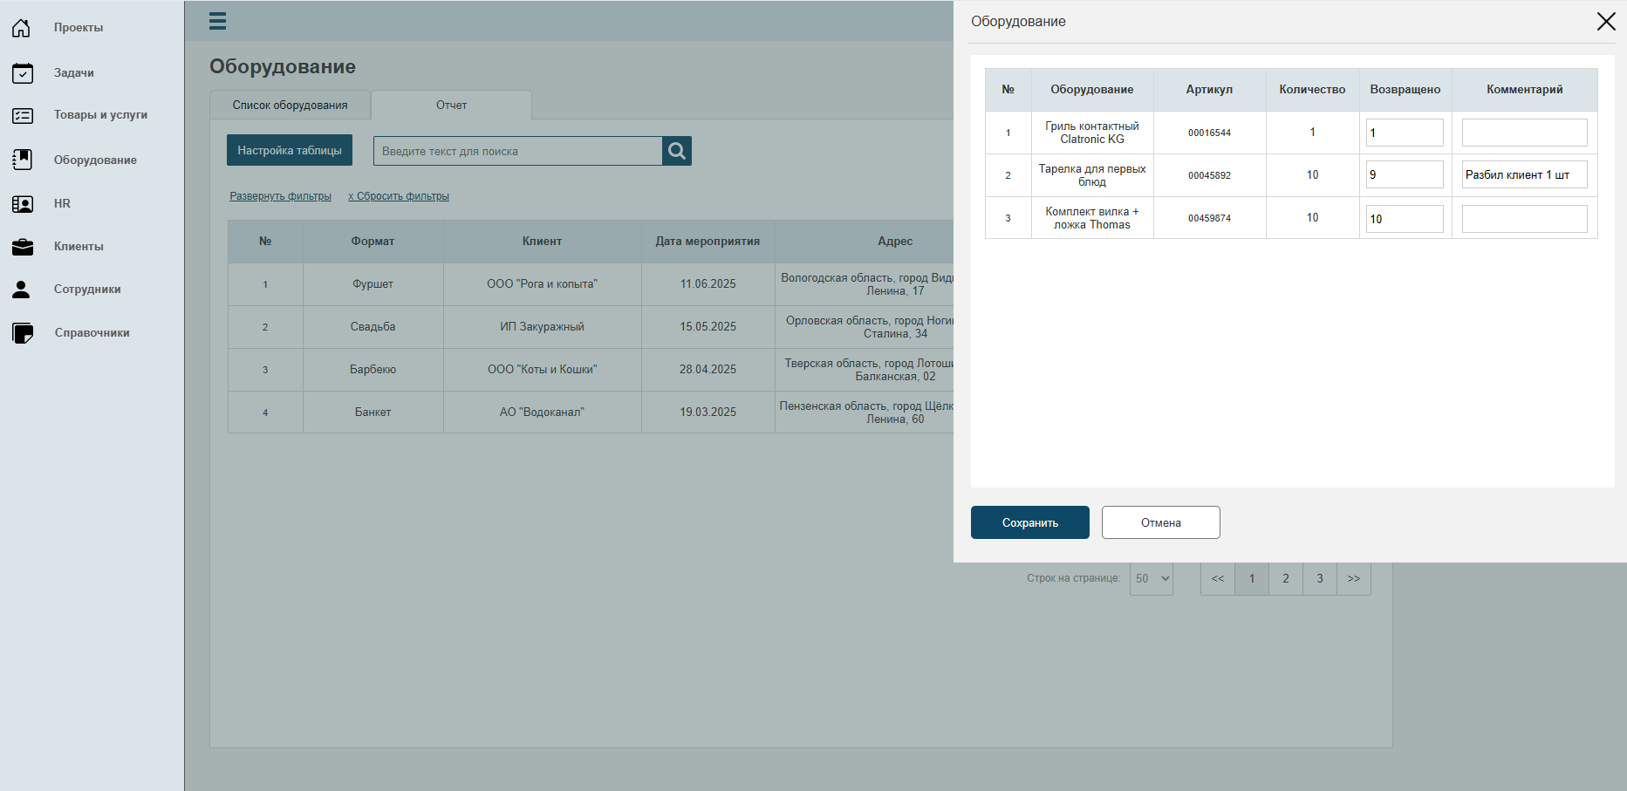
Task: Click the Сохранить button
Action: 1030,522
